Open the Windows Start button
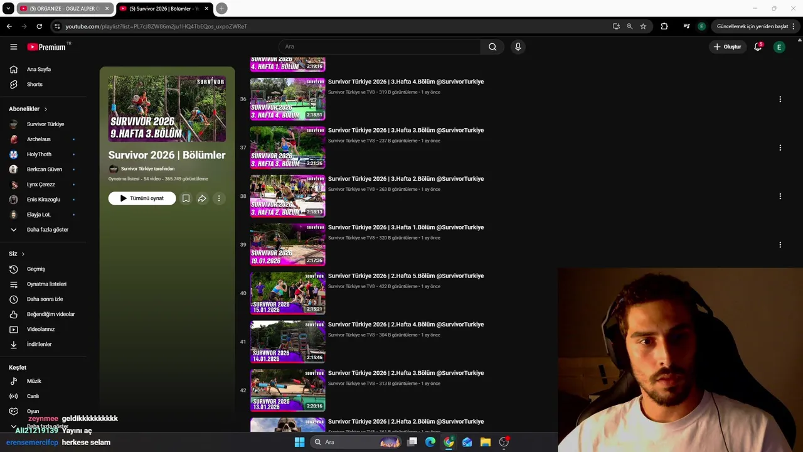Screen dimensions: 803x452 (300, 442)
